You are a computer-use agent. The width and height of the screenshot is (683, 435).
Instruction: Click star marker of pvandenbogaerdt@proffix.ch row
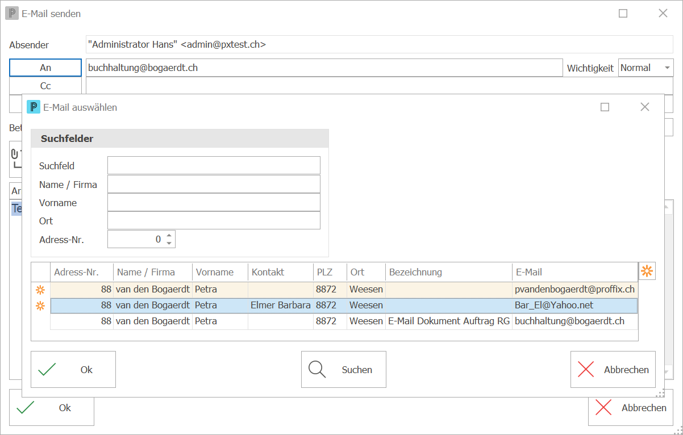click(x=40, y=290)
